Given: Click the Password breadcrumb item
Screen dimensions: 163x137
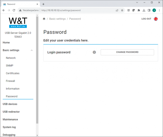Looking at the screenshot, I should coord(75,19).
